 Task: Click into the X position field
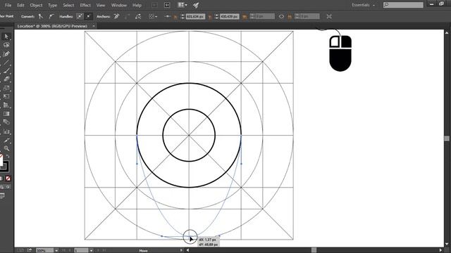(x=195, y=17)
